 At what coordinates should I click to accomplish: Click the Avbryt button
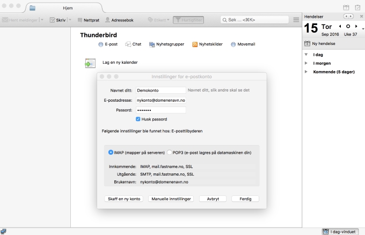click(213, 199)
